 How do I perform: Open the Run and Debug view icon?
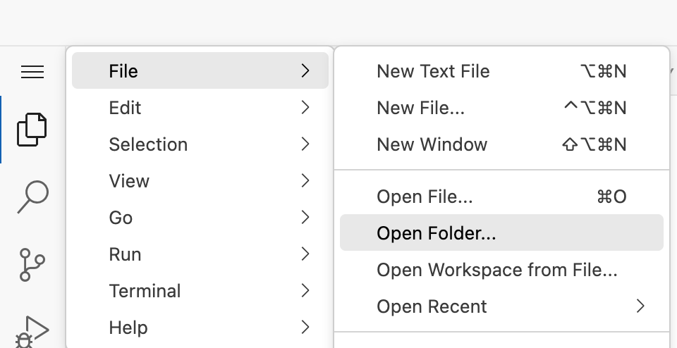click(x=32, y=331)
